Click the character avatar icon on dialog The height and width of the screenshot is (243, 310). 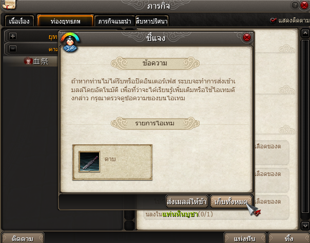pyautogui.click(x=70, y=42)
